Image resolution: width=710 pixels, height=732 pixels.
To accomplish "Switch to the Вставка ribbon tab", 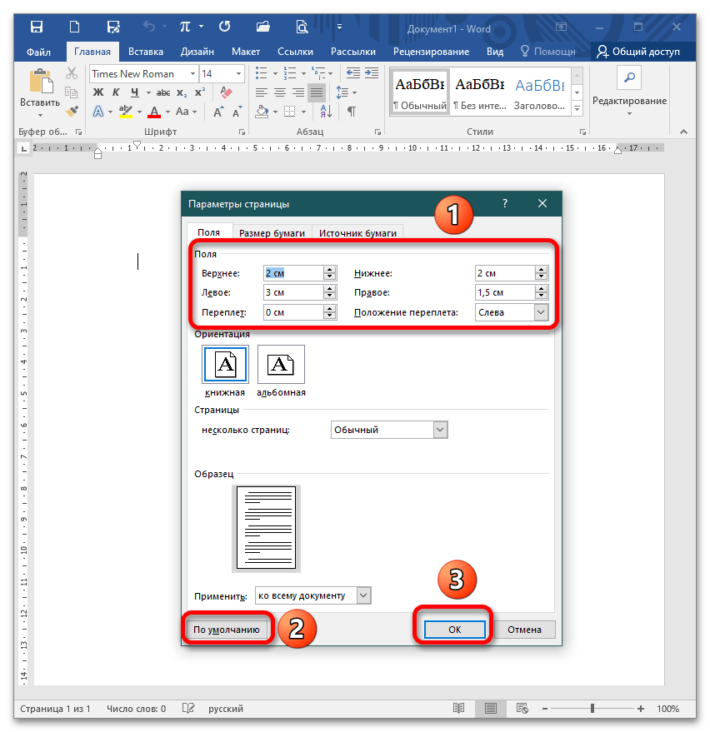I will (146, 52).
